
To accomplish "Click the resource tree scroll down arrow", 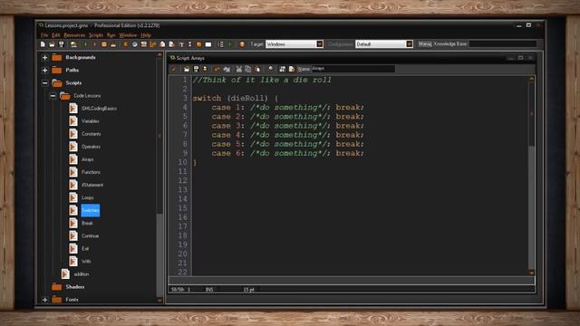I will point(159,301).
